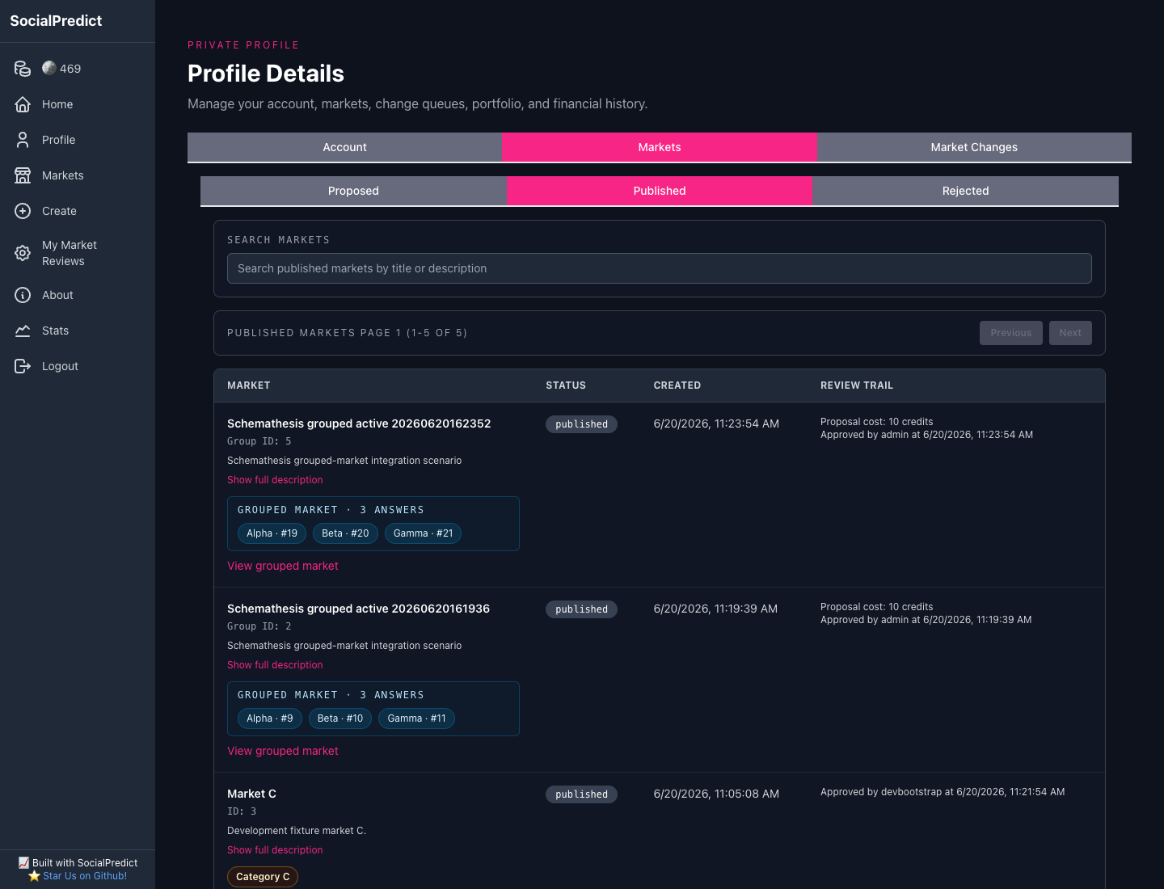The height and width of the screenshot is (889, 1164).
Task: Select the Markets tab
Action: tap(660, 147)
